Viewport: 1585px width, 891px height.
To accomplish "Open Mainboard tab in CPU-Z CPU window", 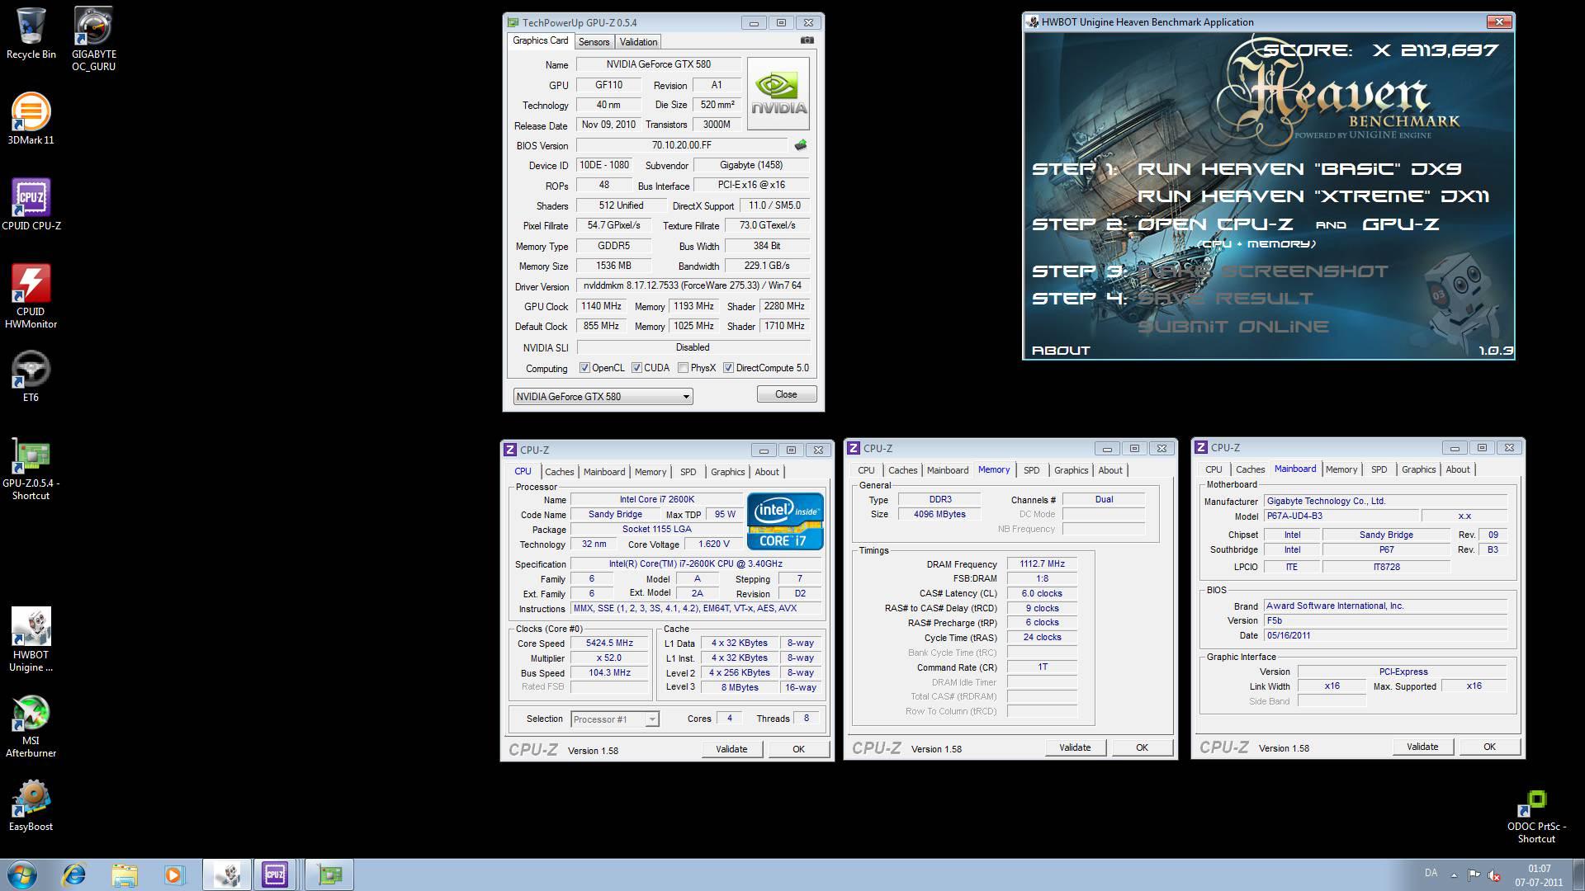I will tap(604, 472).
